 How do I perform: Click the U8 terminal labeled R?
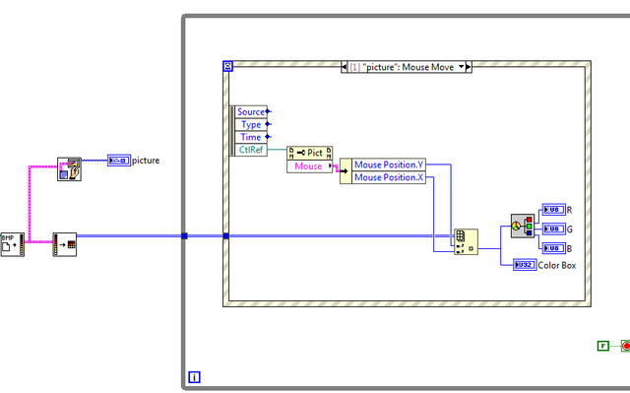pyautogui.click(x=553, y=210)
